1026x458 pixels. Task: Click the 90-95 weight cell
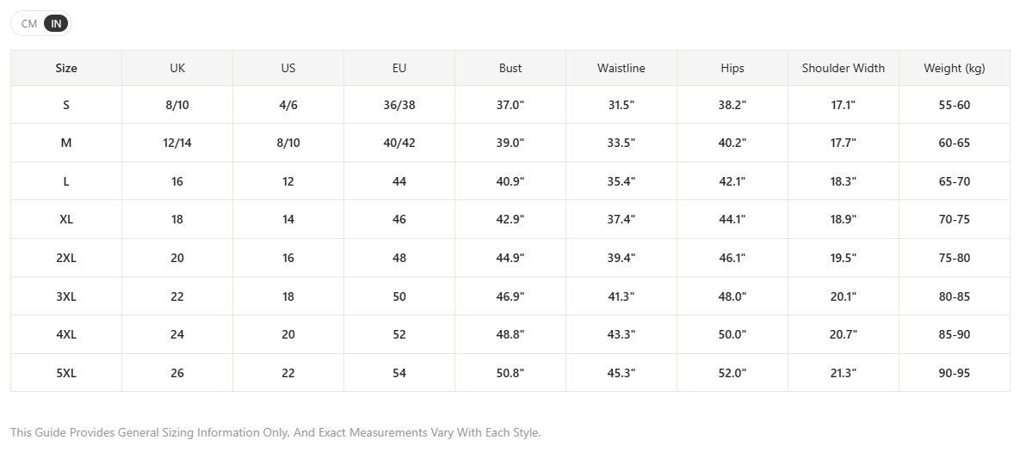(954, 373)
